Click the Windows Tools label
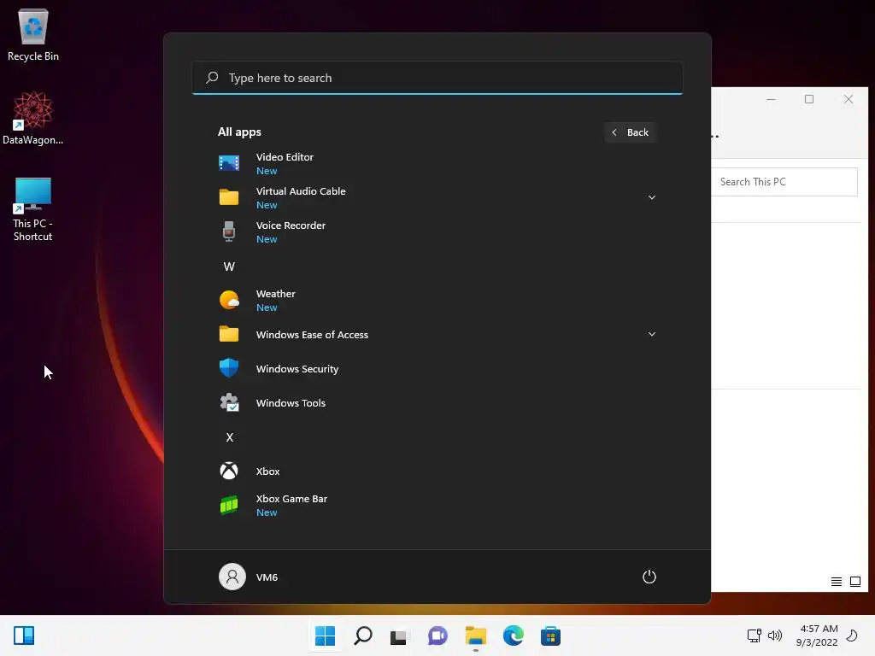This screenshot has width=875, height=656. pos(291,403)
